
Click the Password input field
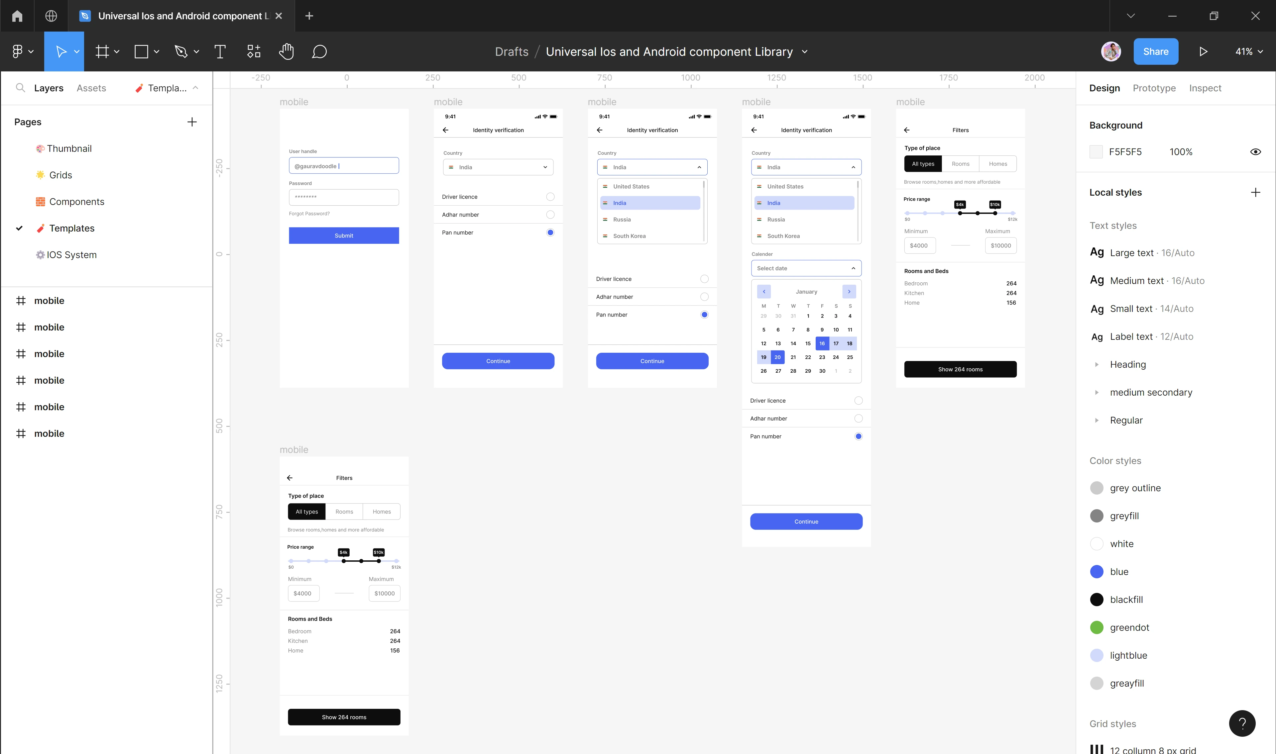tap(344, 197)
